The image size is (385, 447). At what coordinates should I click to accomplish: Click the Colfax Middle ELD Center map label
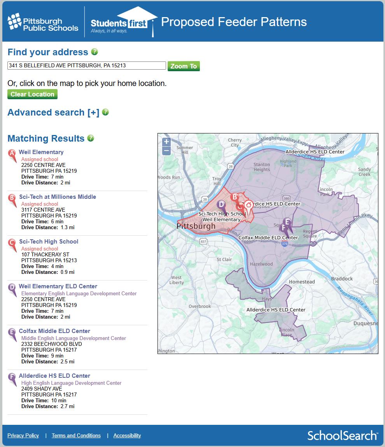[x=268, y=237]
